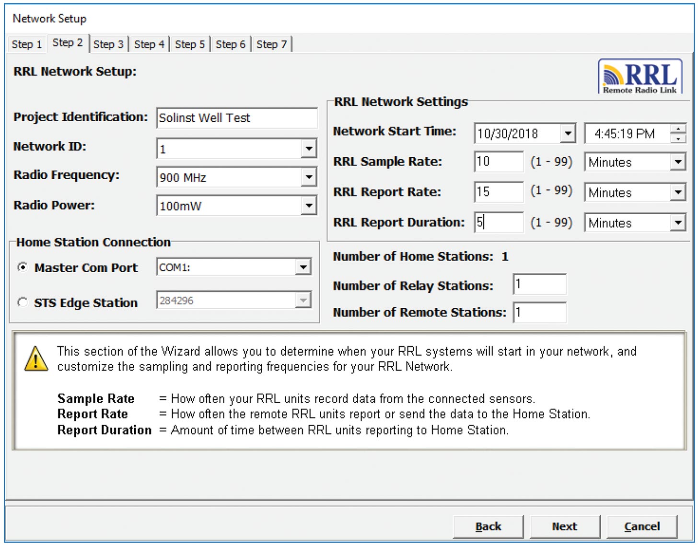This screenshot has width=698, height=545.
Task: Open the RRL Report Duration units dropdown
Action: pyautogui.click(x=678, y=222)
